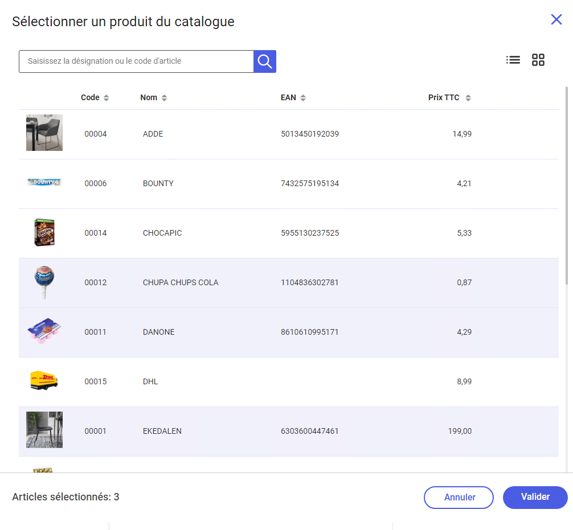Viewport: 573px width, 530px height.
Task: Click product code 00011
Action: [95, 332]
